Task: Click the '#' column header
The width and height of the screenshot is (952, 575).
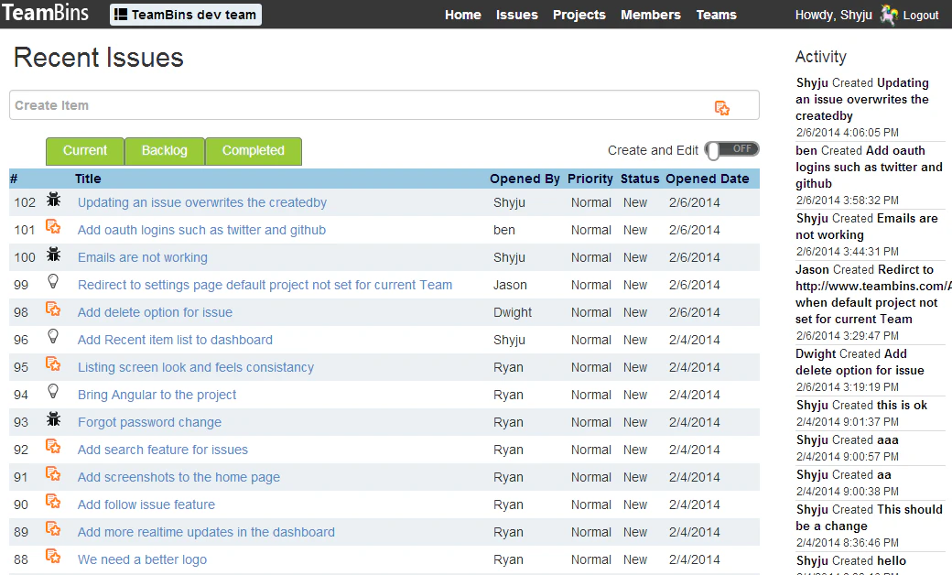Action: (x=14, y=179)
